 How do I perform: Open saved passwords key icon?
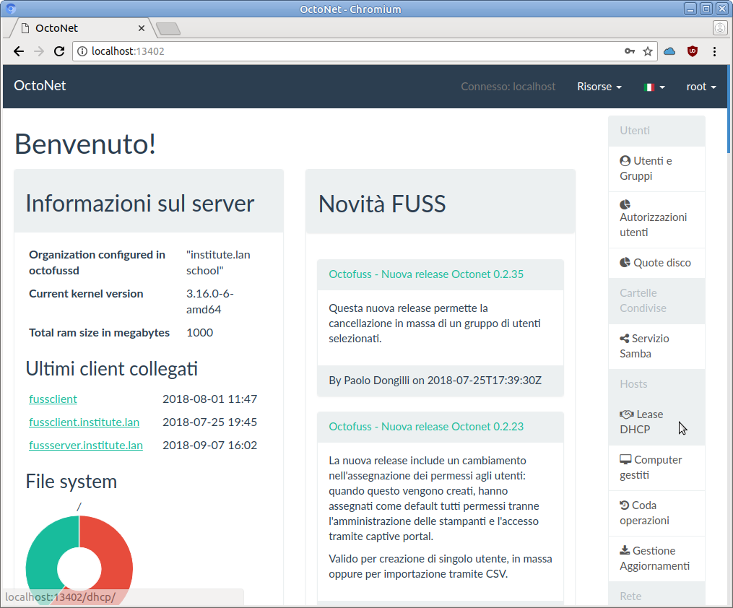point(630,51)
